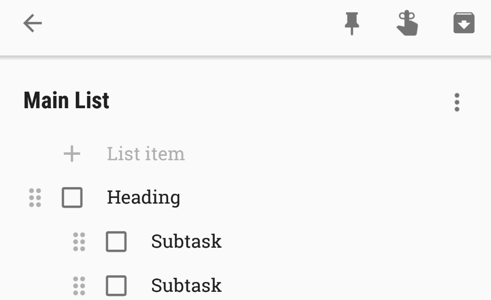Click blank toolbar area beside back arrow
Image resolution: width=491 pixels, height=300 pixels.
188,24
